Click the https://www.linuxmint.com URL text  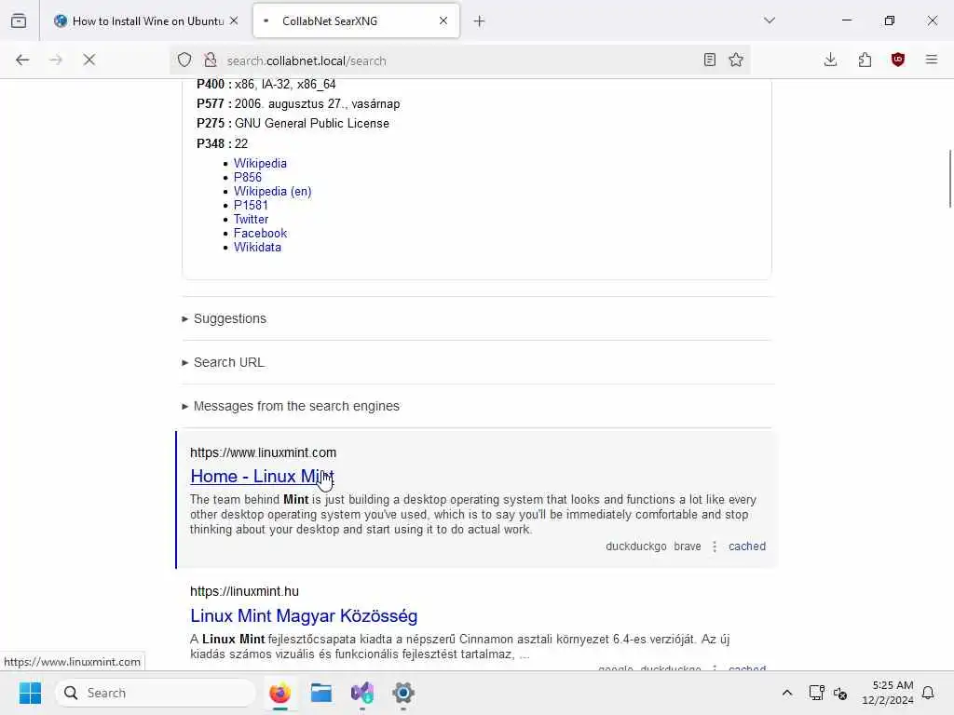(263, 453)
